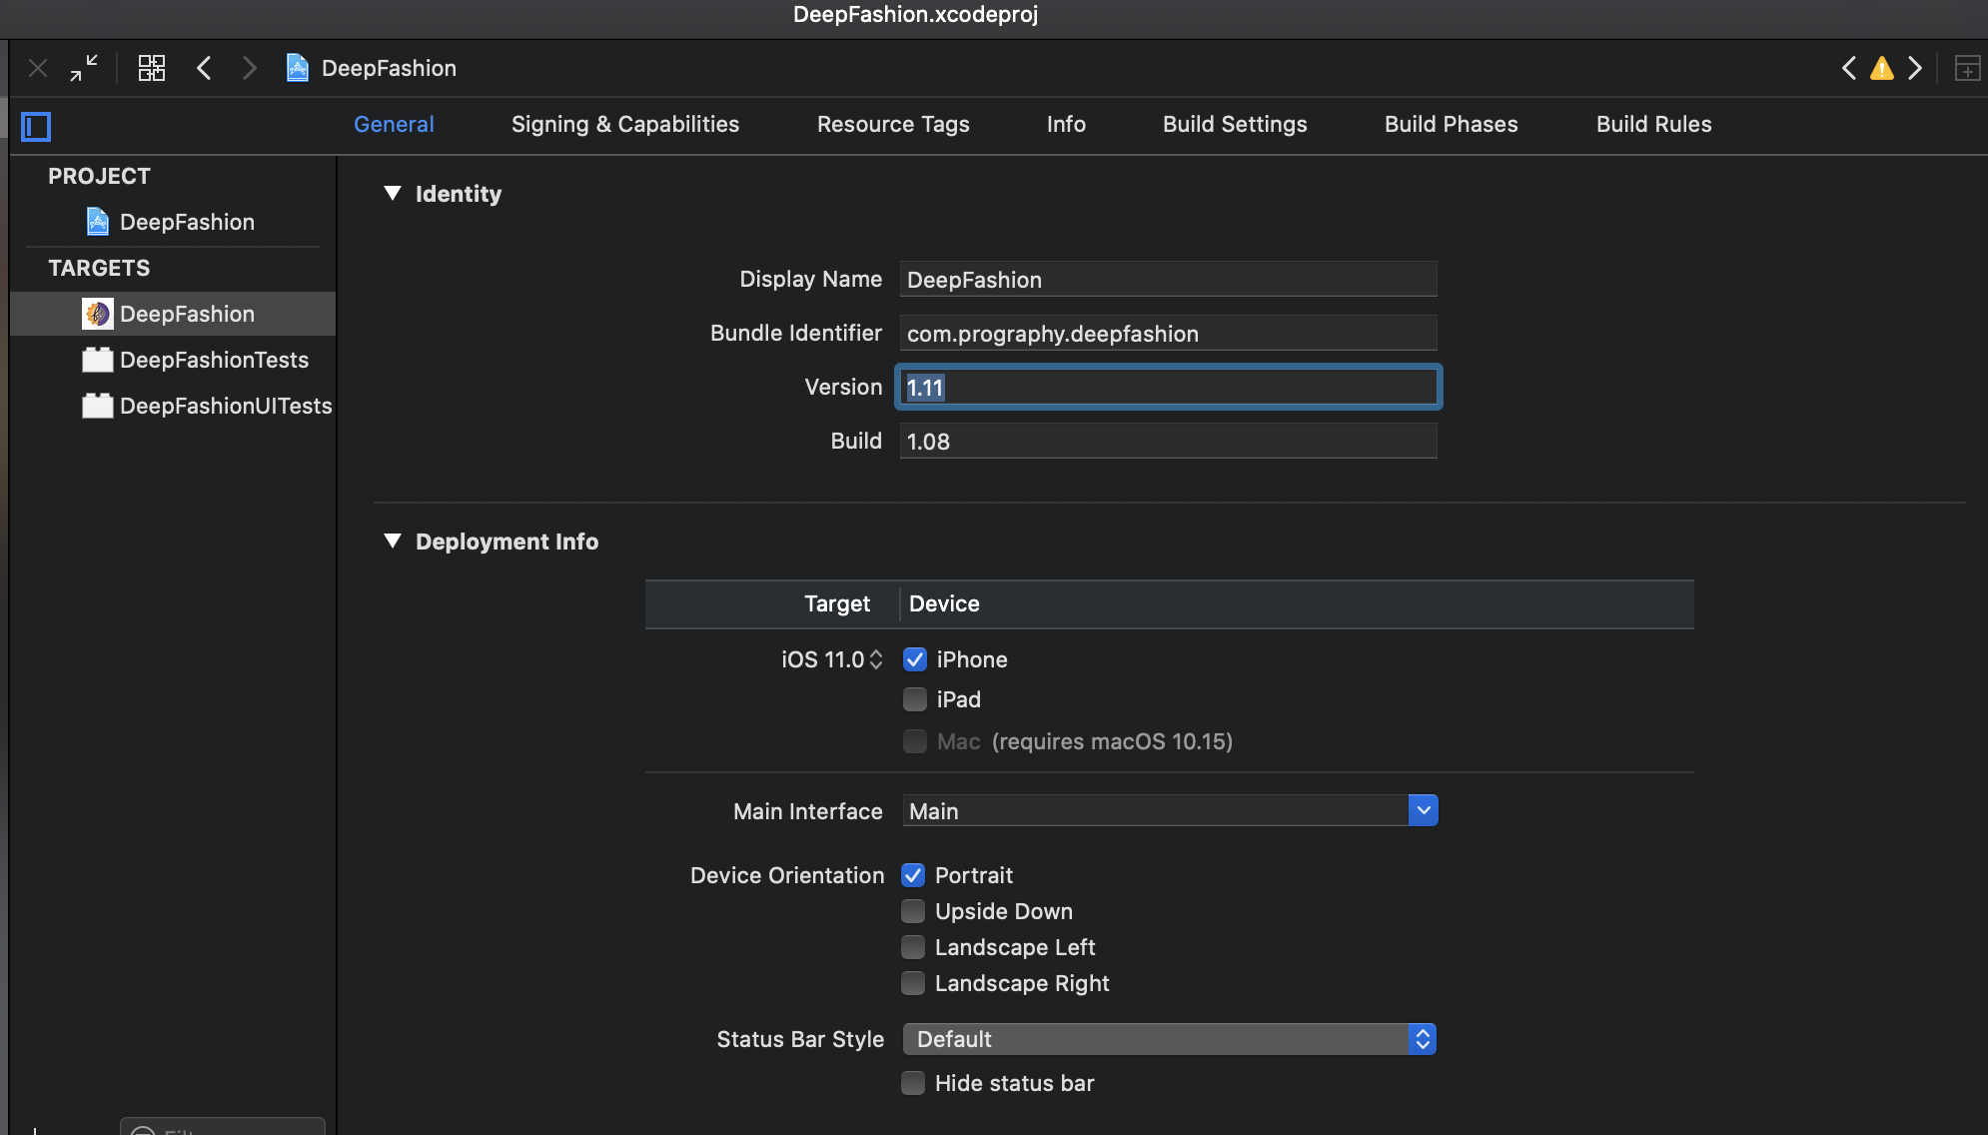1988x1135 pixels.
Task: Go back with the left chevron
Action: [204, 68]
